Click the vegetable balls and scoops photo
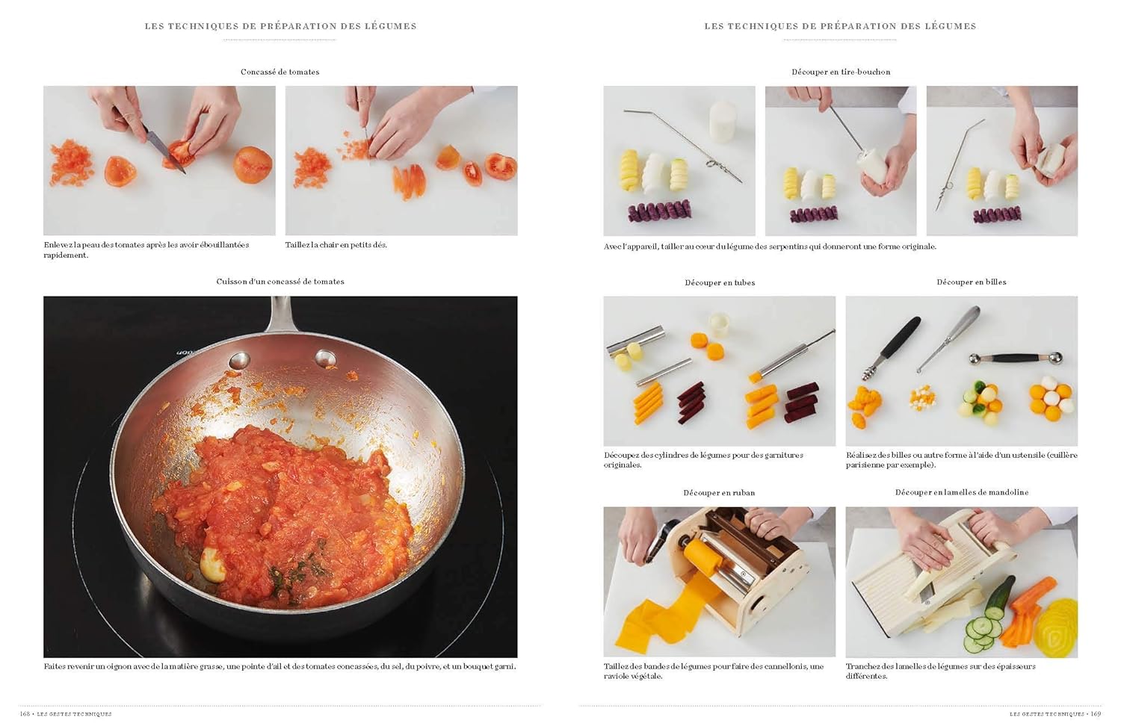 pos(962,371)
